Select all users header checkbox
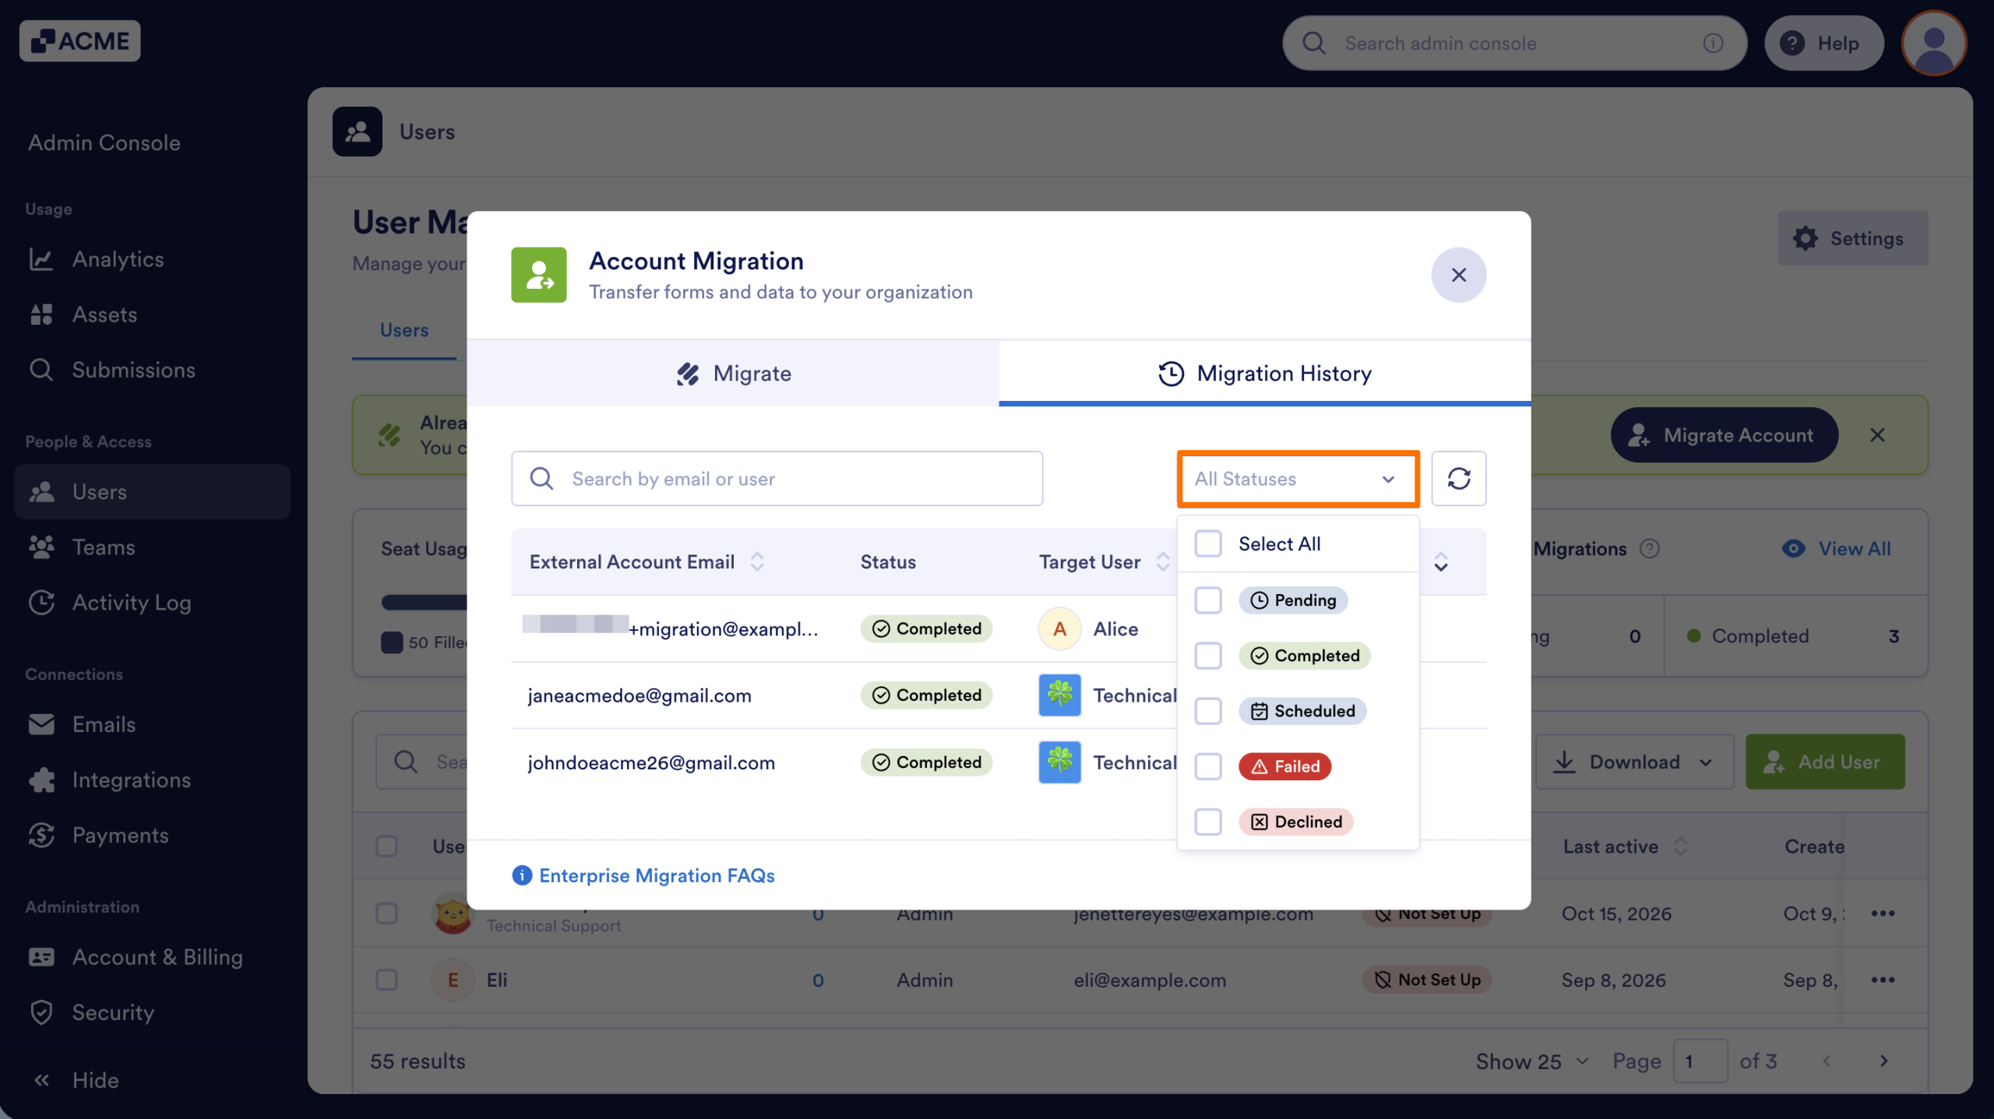The width and height of the screenshot is (1994, 1119). click(386, 846)
